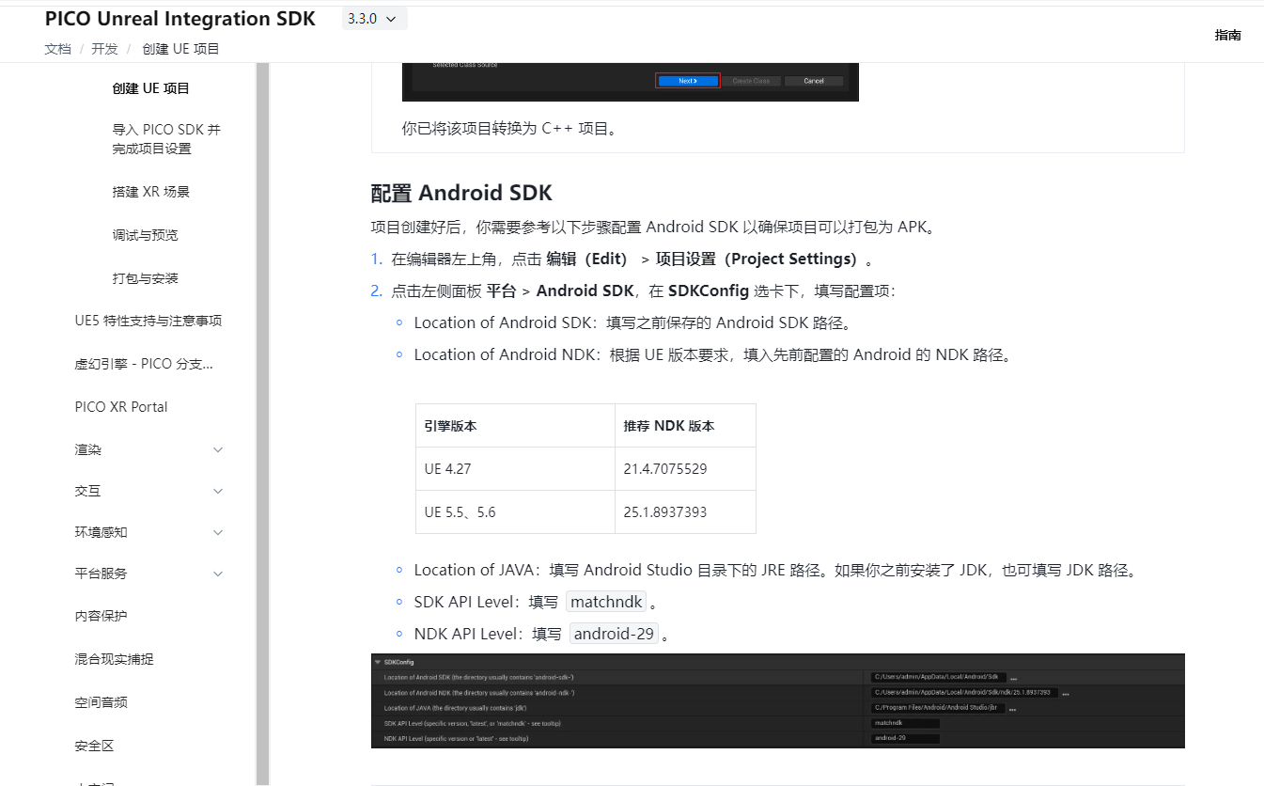1264x786 pixels.
Task: Select 创建 UE 项目 in the sidebar
Action: click(x=150, y=88)
